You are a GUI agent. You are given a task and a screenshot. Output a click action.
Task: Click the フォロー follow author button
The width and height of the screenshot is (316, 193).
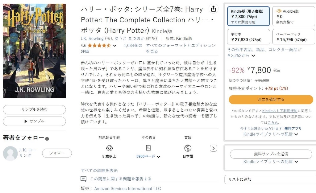click(x=57, y=153)
